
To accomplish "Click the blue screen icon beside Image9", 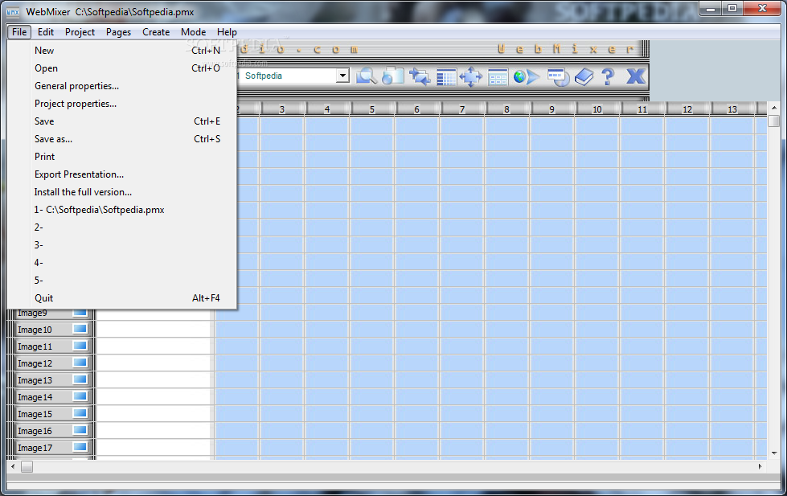I will click(x=80, y=313).
